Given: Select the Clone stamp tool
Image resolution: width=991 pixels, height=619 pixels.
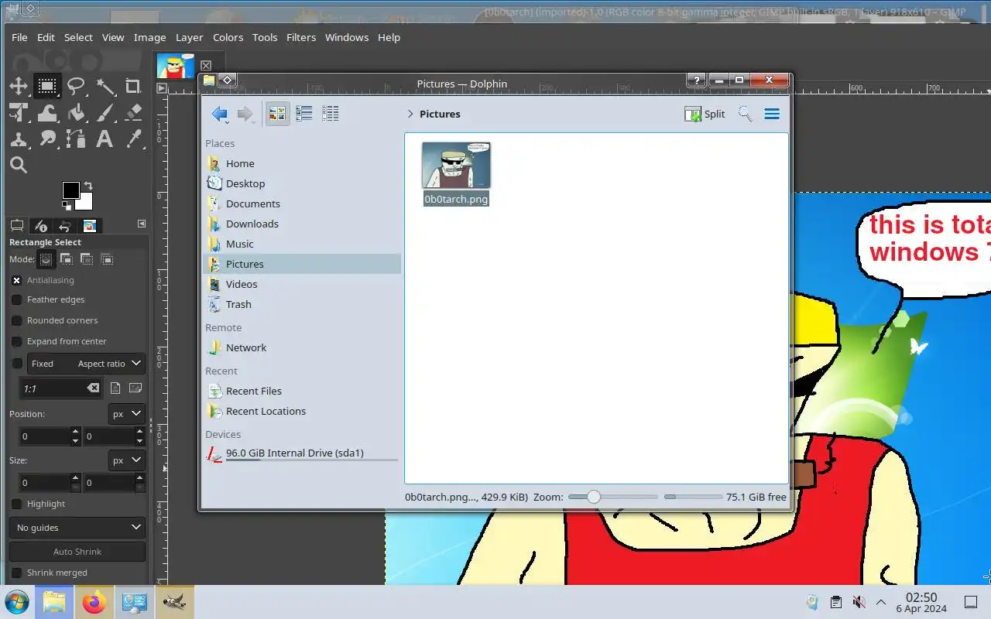Looking at the screenshot, I should [18, 139].
